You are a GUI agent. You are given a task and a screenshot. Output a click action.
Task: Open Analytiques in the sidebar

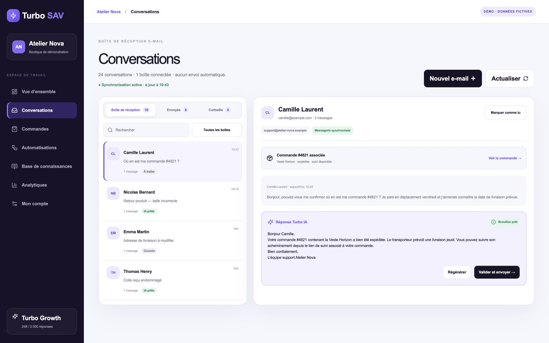tap(42, 185)
